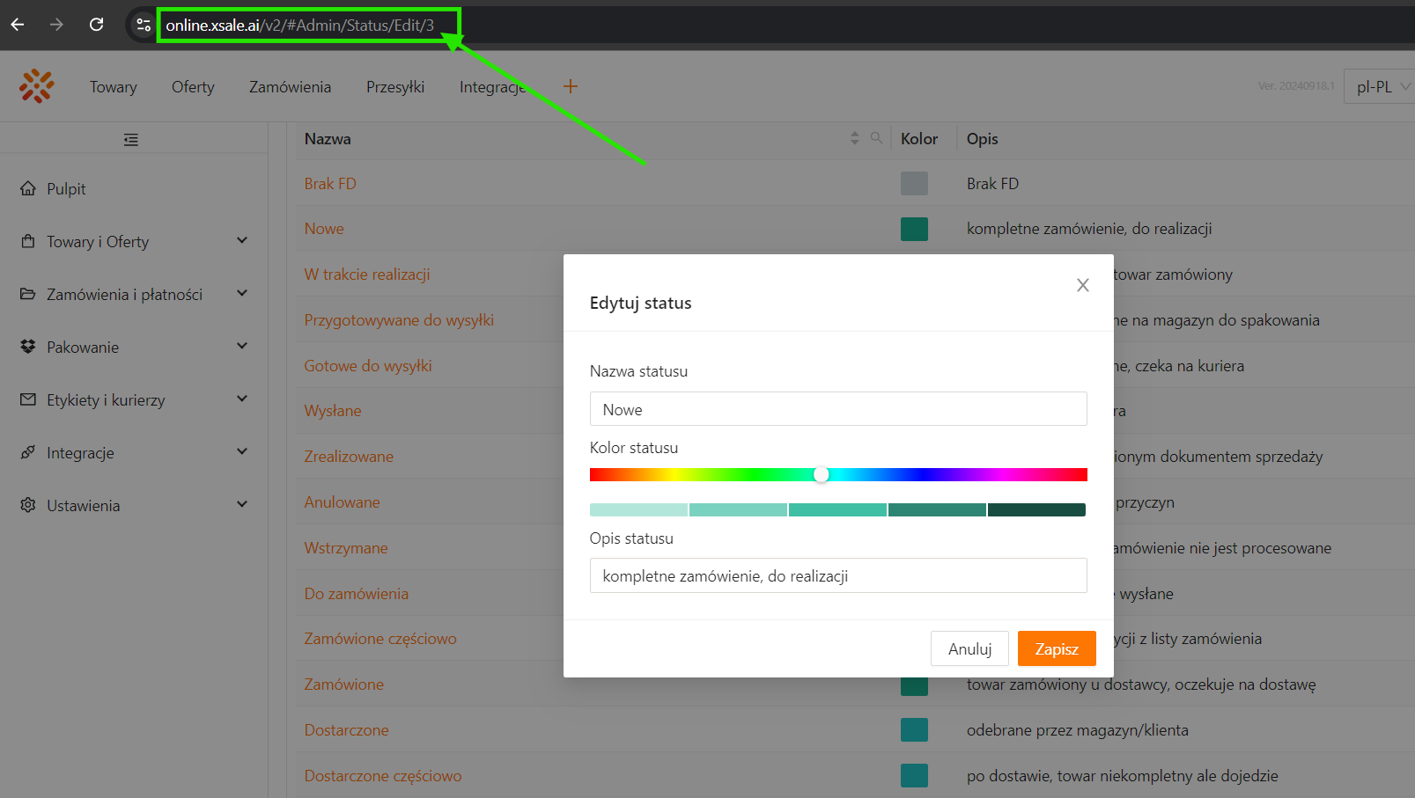
Task: Open the Zamówienia top menu
Action: coord(290,87)
